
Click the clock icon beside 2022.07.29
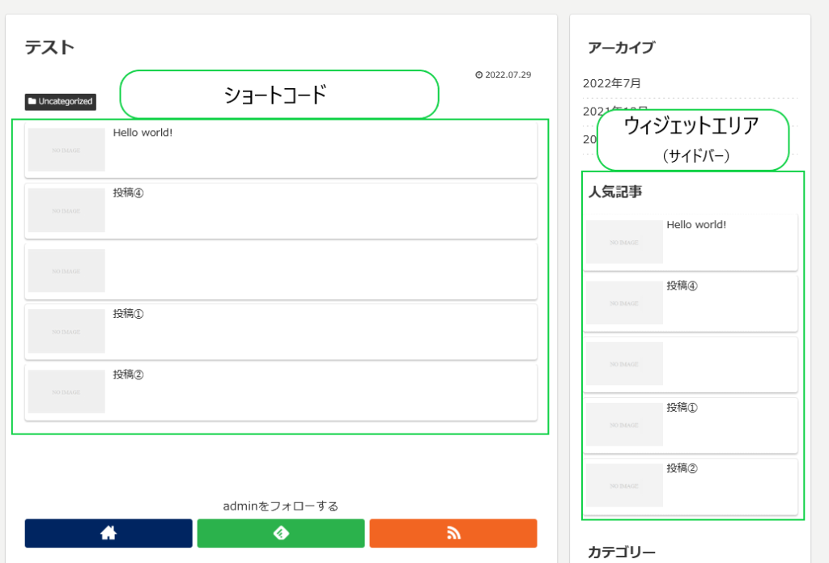click(478, 75)
